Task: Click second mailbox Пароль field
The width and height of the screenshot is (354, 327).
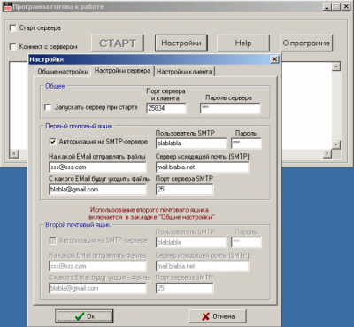Action: (x=246, y=242)
